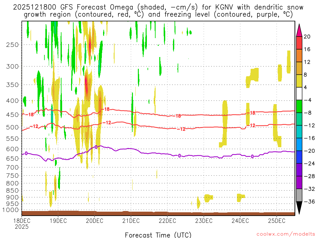Click the red -12 label just after 24DEC
The width and height of the screenshot is (318, 238).
coord(251,126)
